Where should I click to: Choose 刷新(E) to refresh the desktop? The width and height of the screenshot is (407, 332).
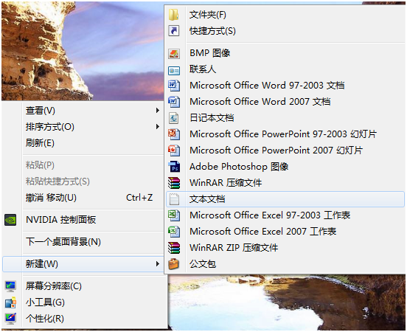tap(83, 143)
